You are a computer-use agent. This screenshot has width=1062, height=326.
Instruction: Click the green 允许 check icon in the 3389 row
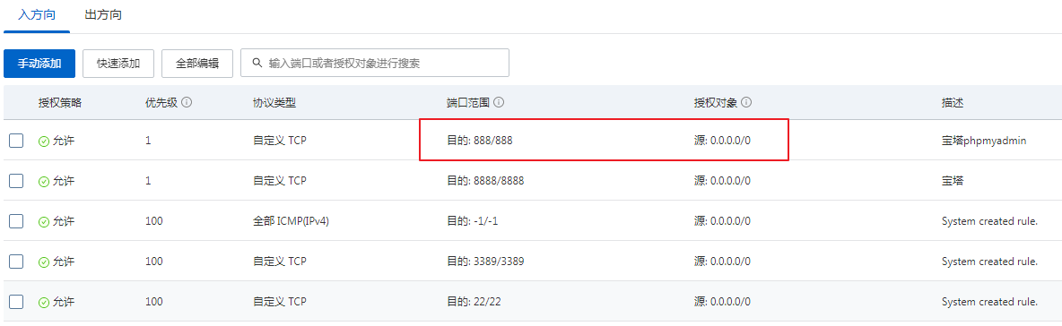click(44, 262)
